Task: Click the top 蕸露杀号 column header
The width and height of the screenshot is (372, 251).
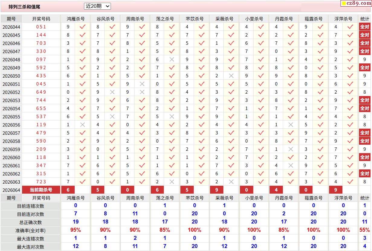Action: 314,19
